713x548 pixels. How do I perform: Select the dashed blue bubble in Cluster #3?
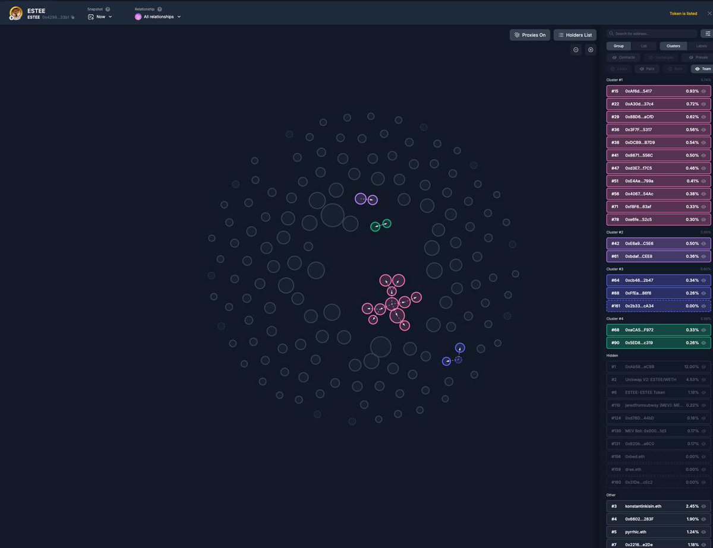pyautogui.click(x=458, y=360)
